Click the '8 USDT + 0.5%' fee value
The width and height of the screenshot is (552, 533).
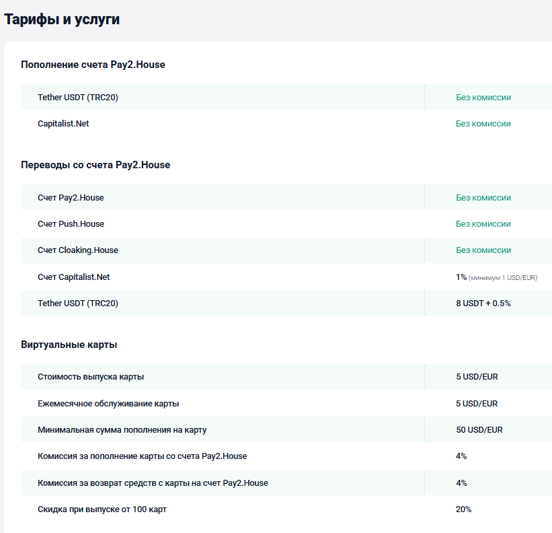[483, 304]
